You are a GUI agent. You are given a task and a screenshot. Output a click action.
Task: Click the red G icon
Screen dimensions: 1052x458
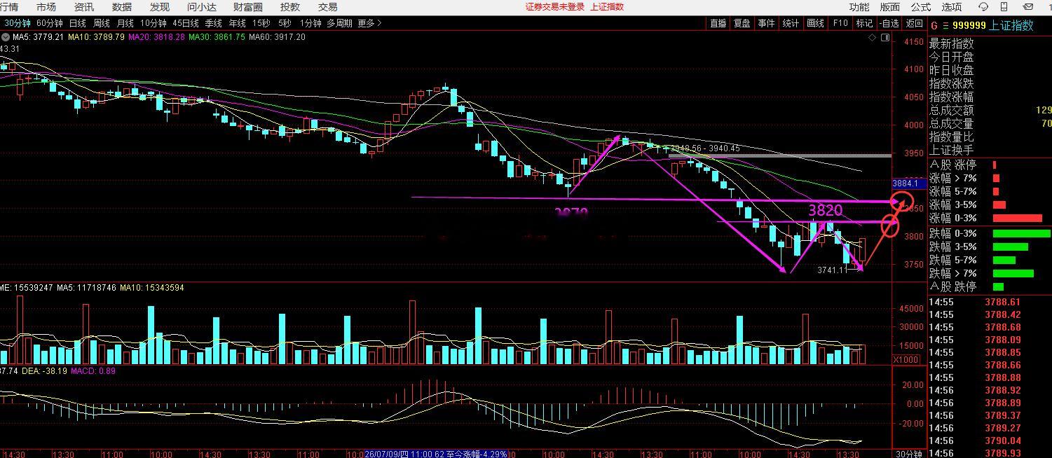pos(934,26)
